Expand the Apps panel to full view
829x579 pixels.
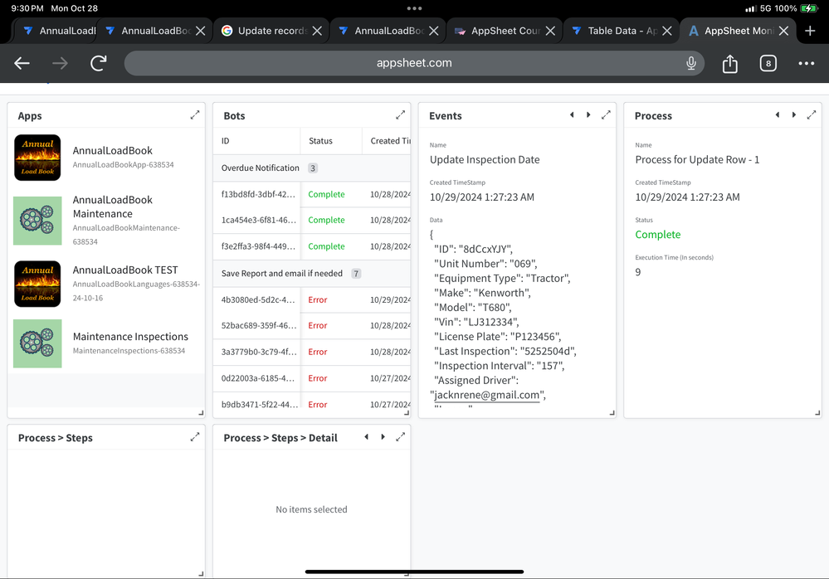tap(195, 114)
